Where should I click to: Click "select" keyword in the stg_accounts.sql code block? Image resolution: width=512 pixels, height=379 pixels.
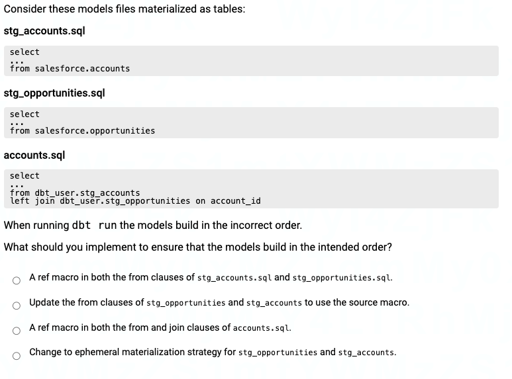[25, 52]
